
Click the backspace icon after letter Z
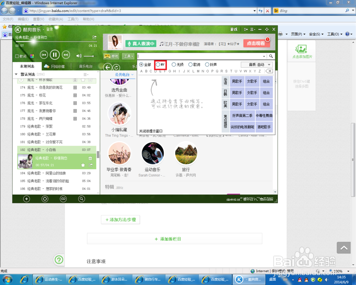269,71
